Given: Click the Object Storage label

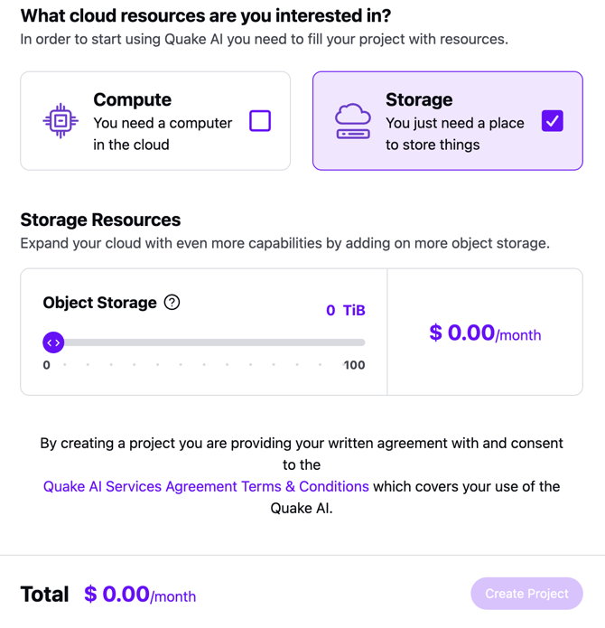Looking at the screenshot, I should (x=99, y=303).
